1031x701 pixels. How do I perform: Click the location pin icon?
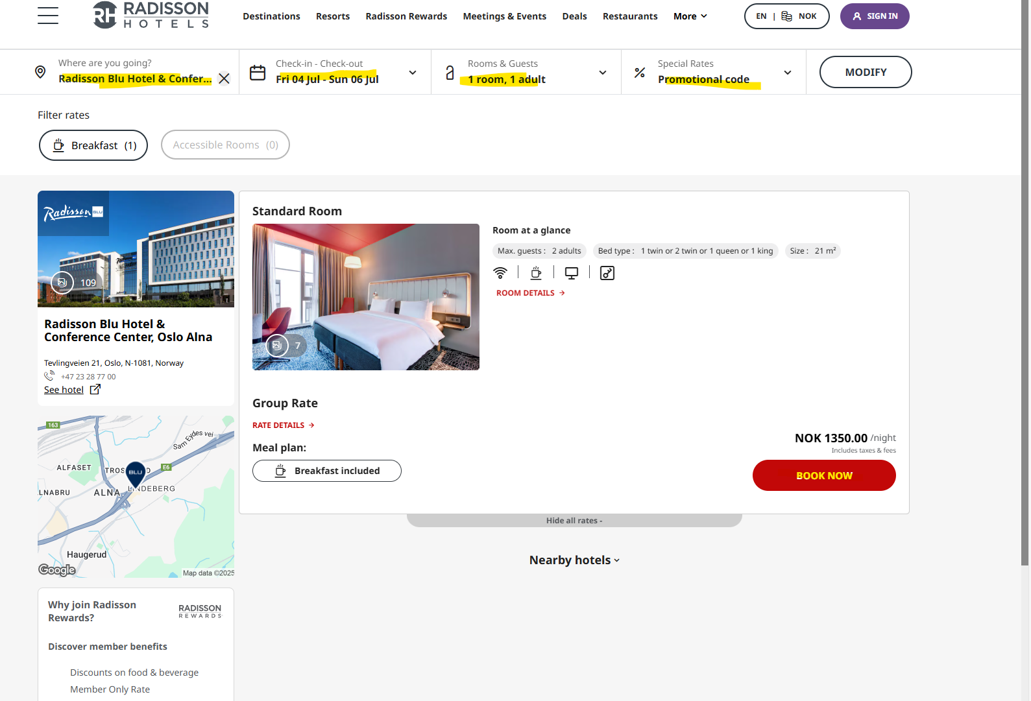point(40,72)
